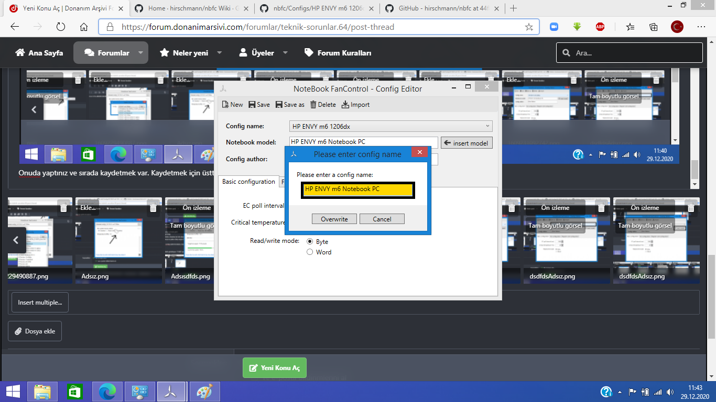Click Ön izleme on Adsısdfds.png thumbnail
This screenshot has width=716, height=402.
point(197,208)
